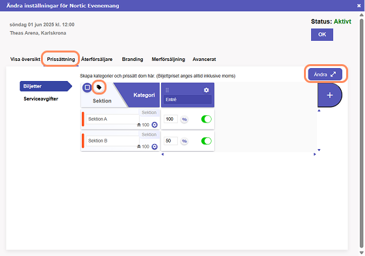The width and height of the screenshot is (365, 256).
Task: Click the drag handle on Entré column
Action: [167, 90]
